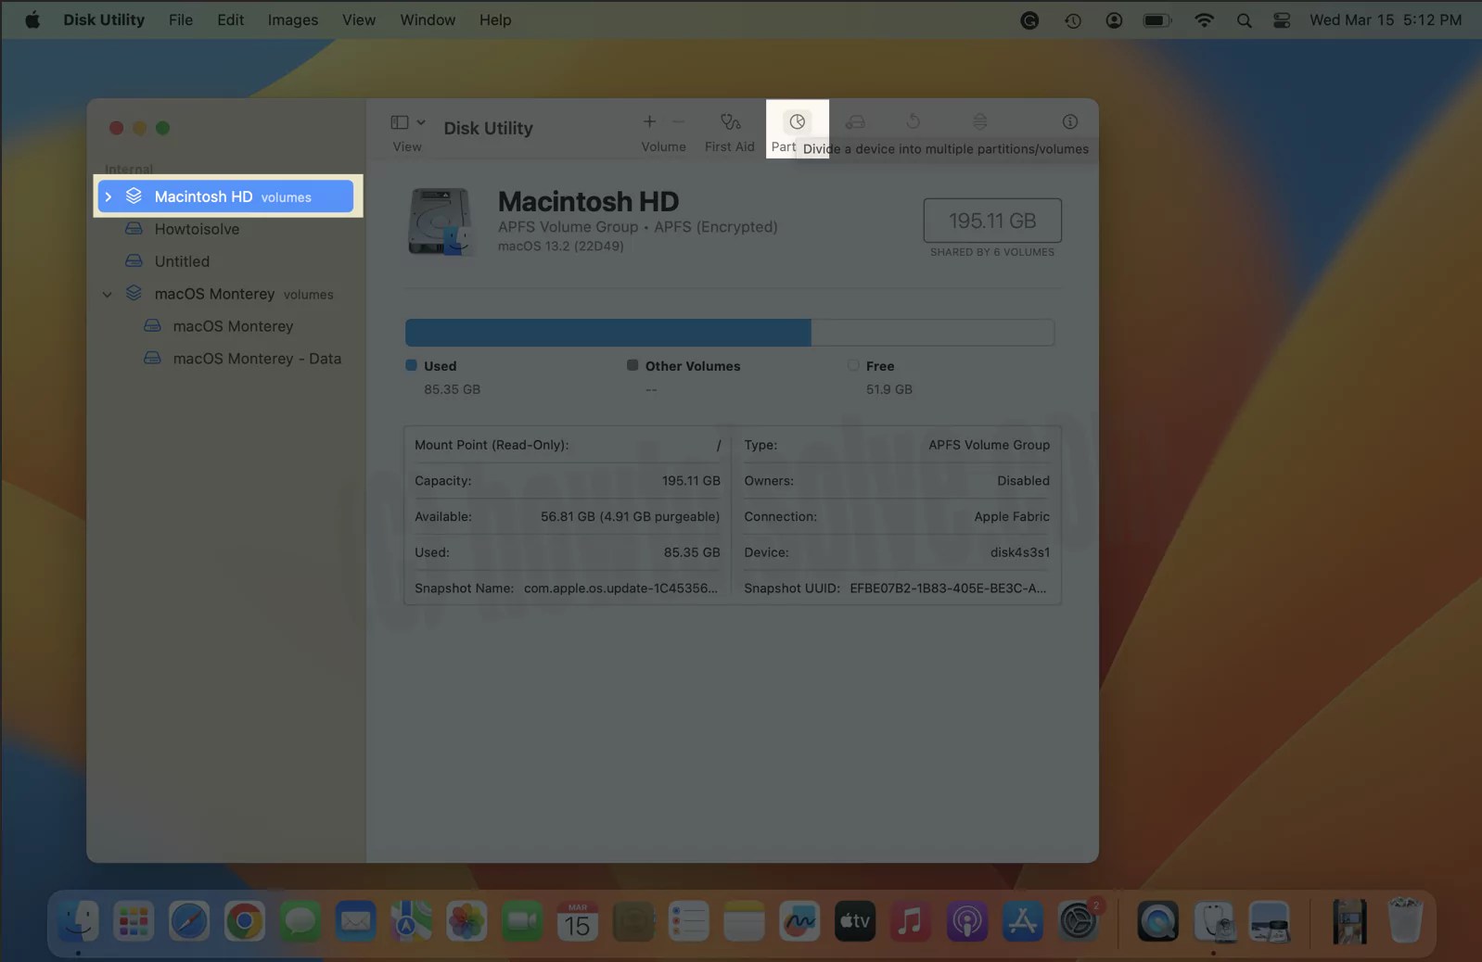1482x962 pixels.
Task: Click the sidebar View icon in toolbar
Action: pos(400,122)
